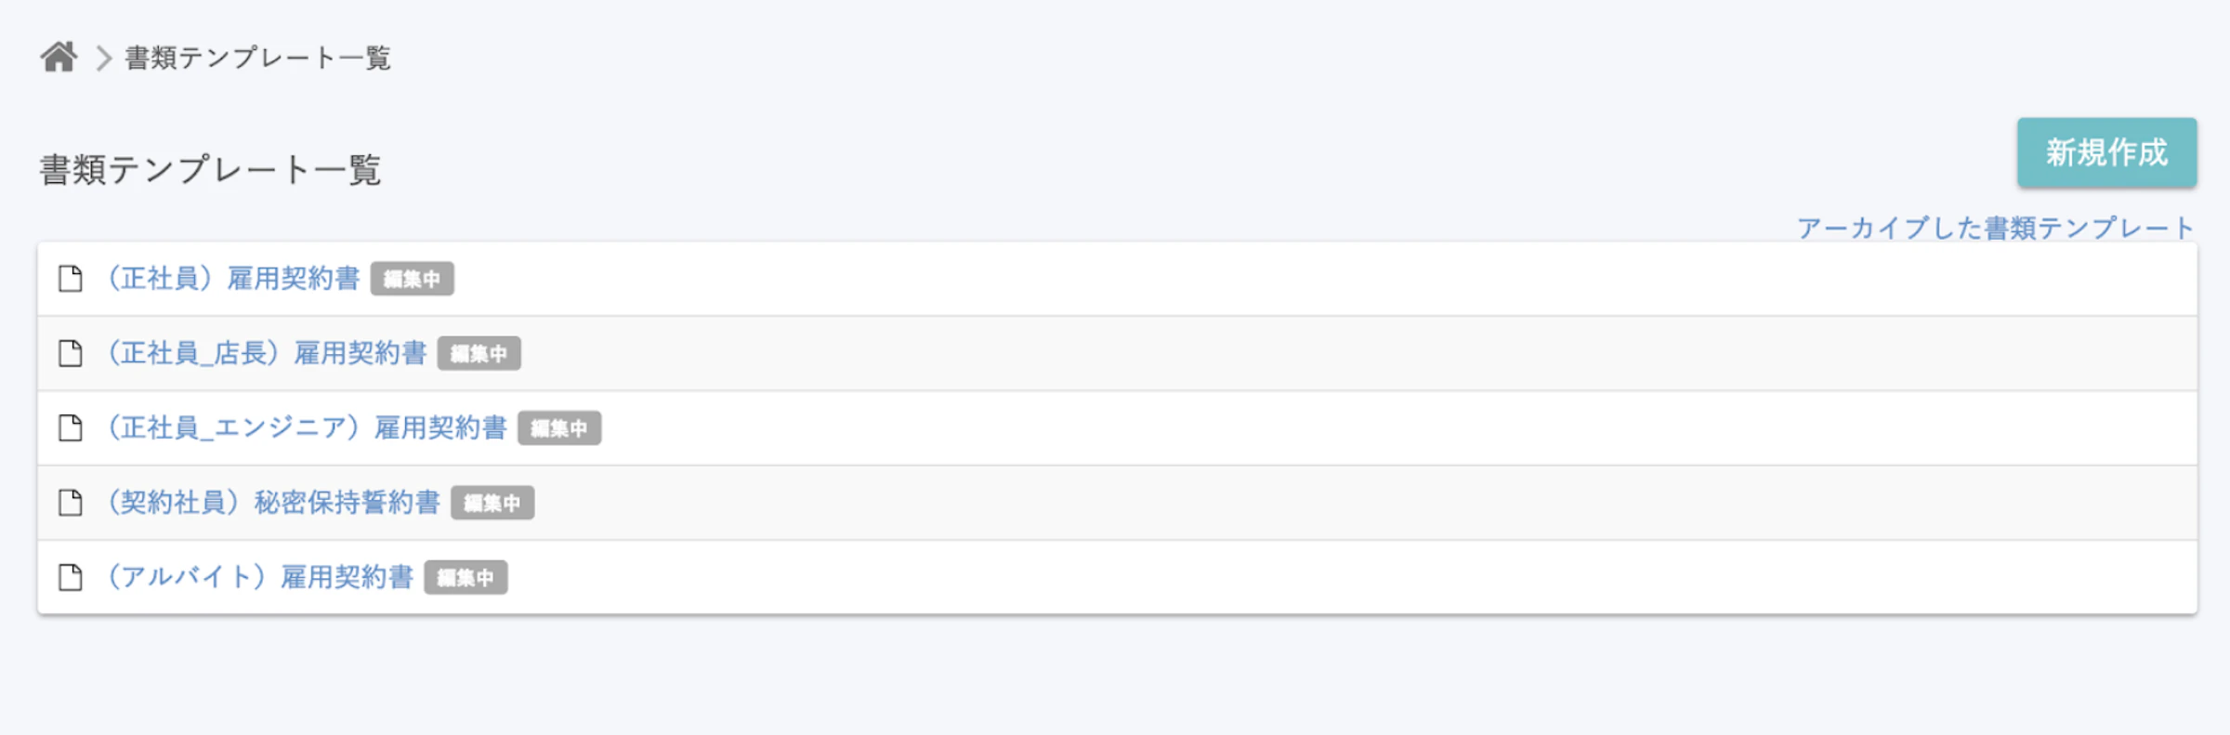Open the (正社員_エンジニア)雇用契約書 template

coord(307,427)
